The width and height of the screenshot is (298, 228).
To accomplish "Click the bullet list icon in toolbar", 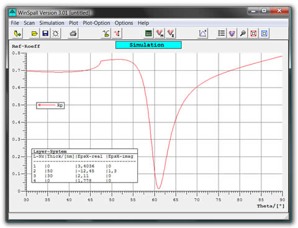I will point(221,34).
